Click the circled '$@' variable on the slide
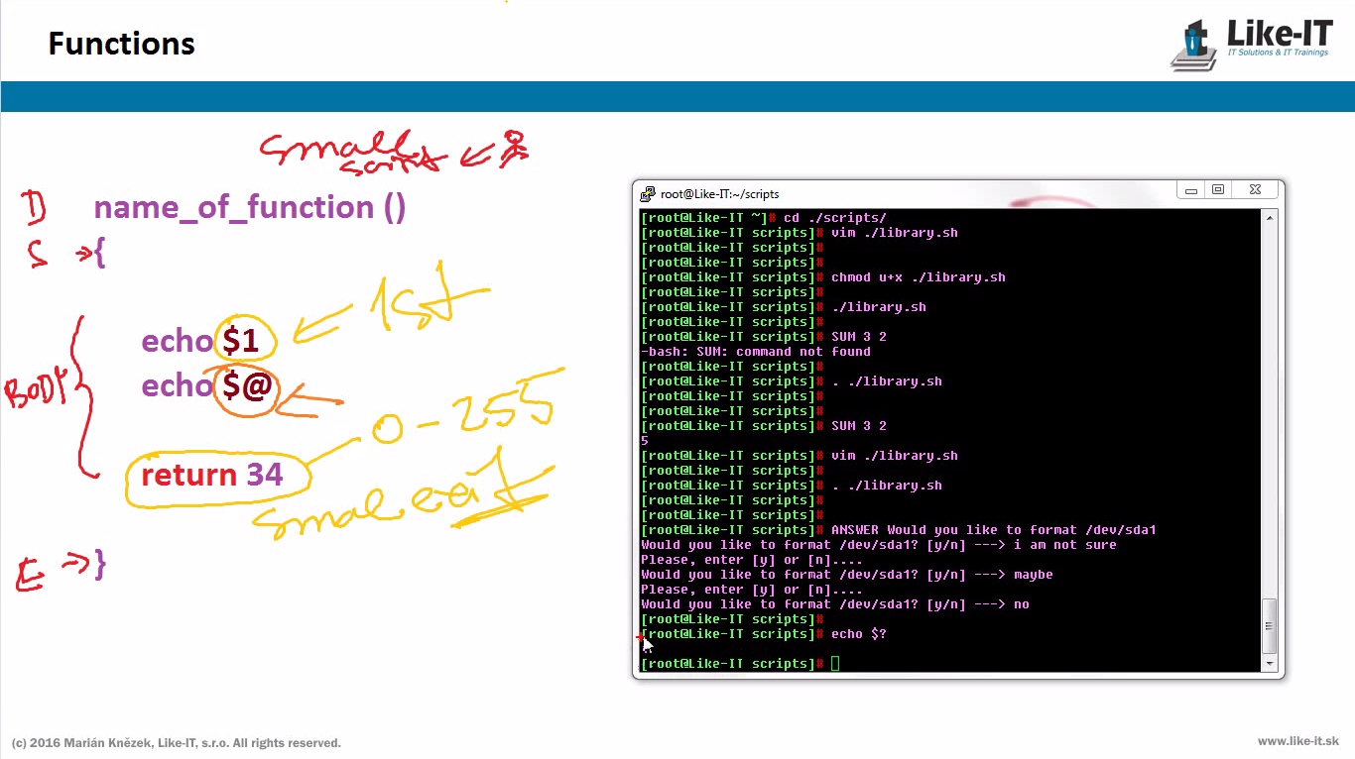The image size is (1355, 759). [x=246, y=385]
